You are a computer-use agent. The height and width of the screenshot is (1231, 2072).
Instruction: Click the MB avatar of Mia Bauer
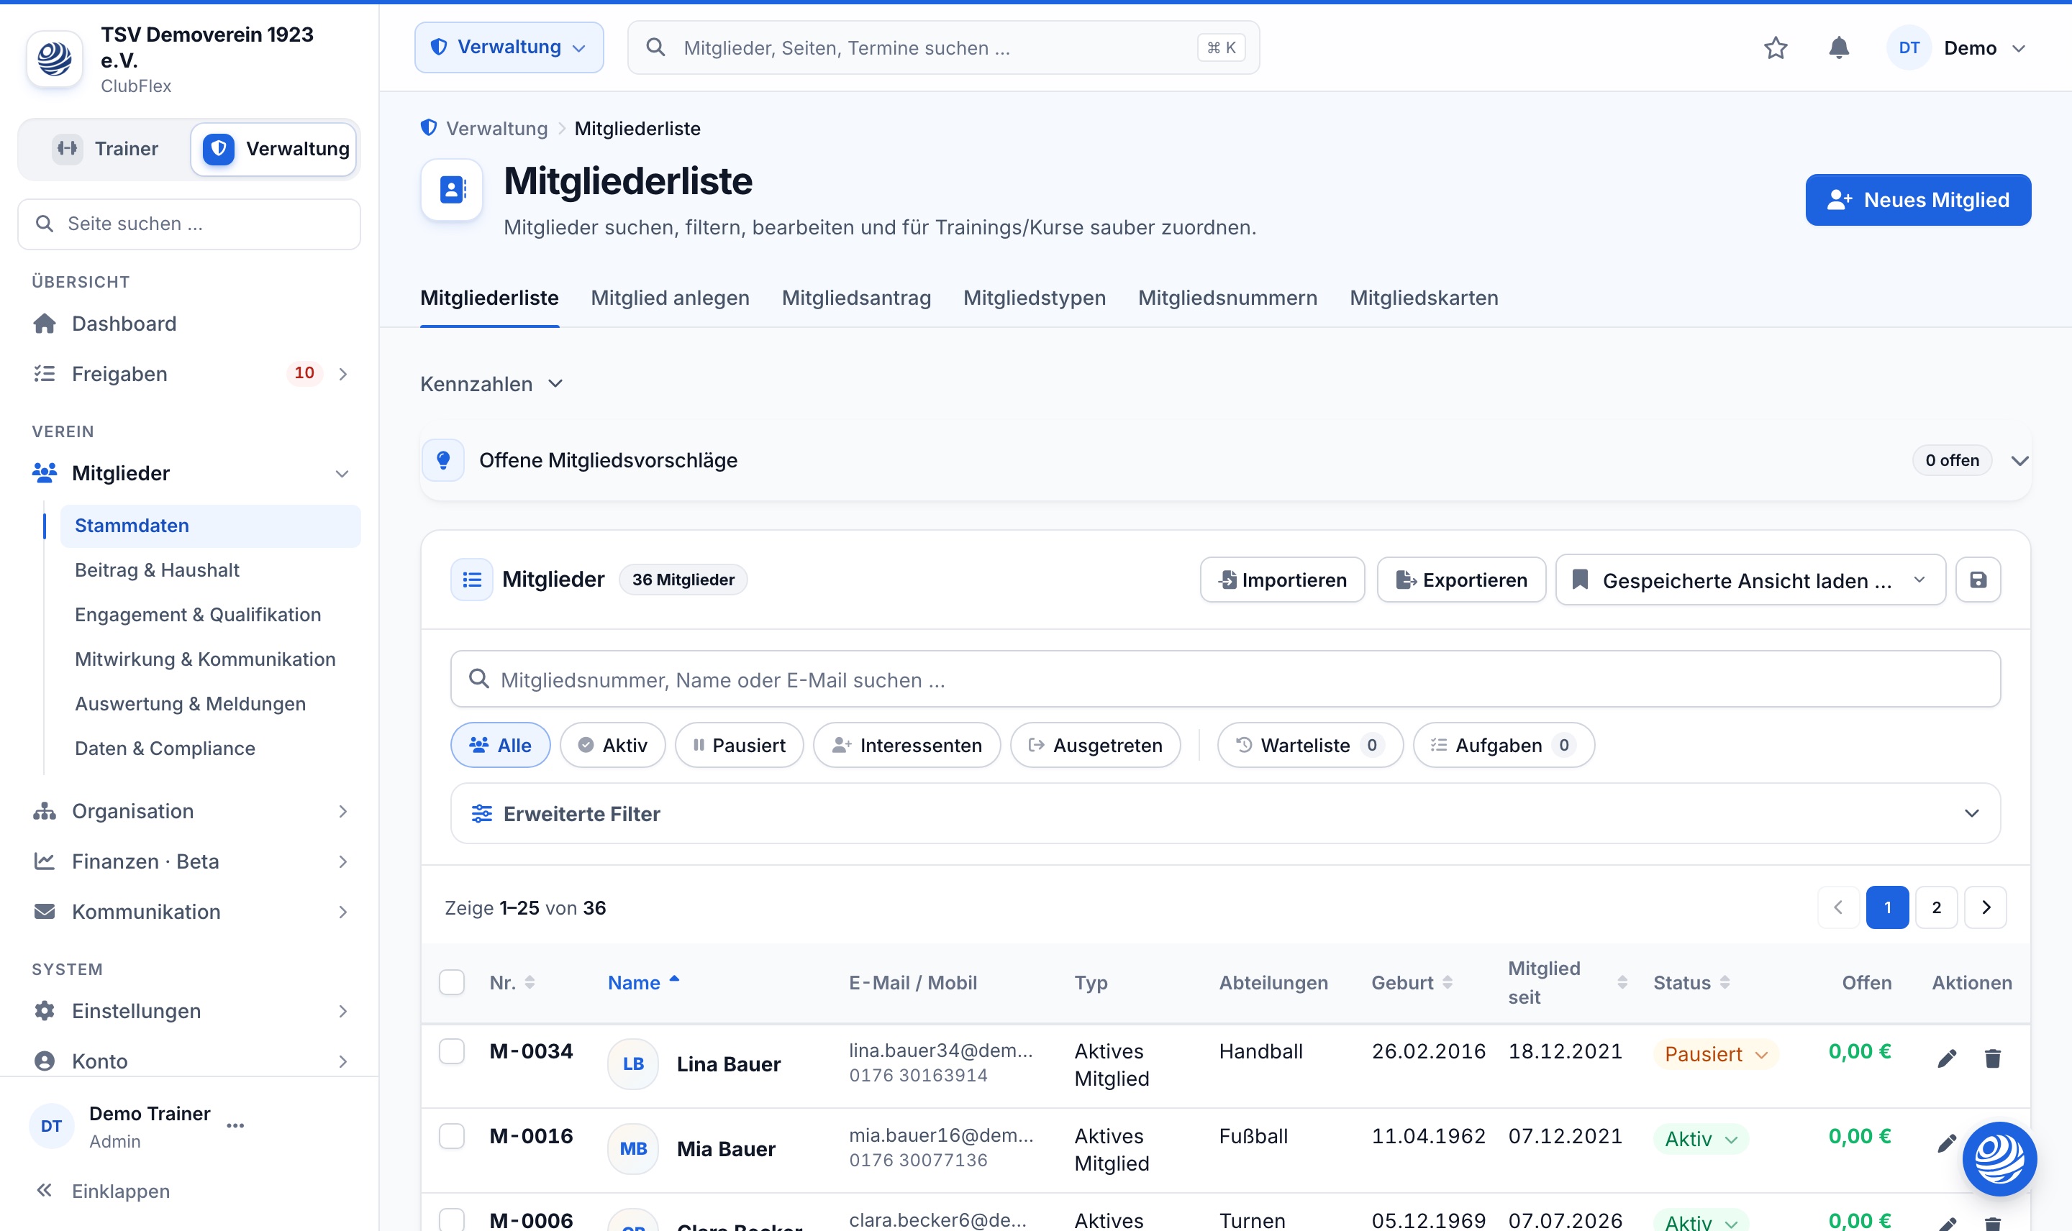click(x=633, y=1149)
